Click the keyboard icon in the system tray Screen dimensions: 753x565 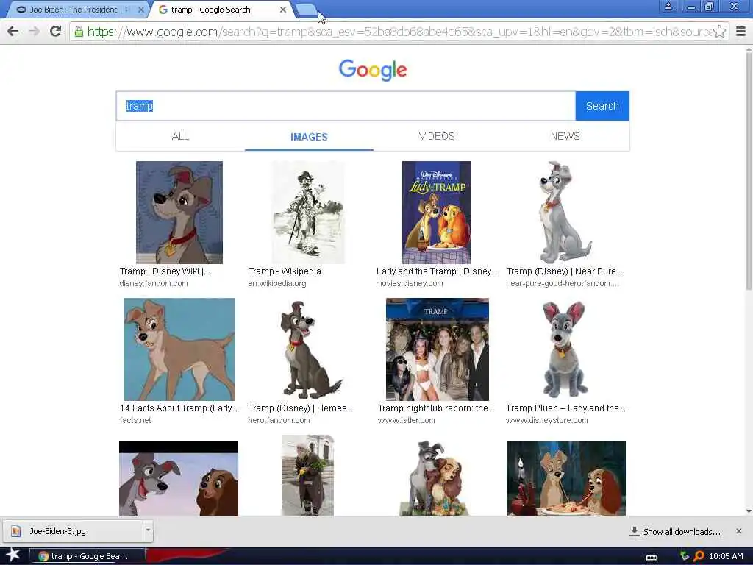(x=652, y=558)
